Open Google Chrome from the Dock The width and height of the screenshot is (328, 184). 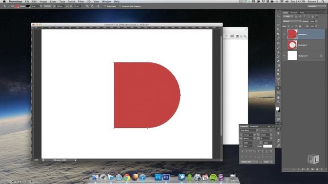127,177
